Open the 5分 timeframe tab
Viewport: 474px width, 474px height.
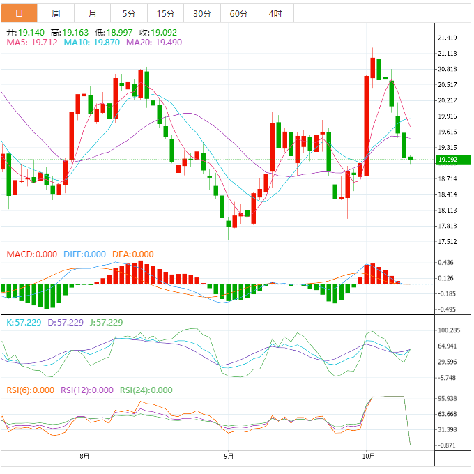coord(129,14)
